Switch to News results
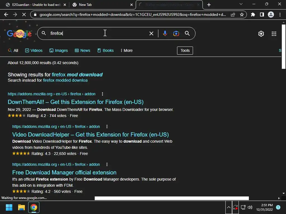Image resolution: width=286 pixels, height=214 pixels. (82, 50)
